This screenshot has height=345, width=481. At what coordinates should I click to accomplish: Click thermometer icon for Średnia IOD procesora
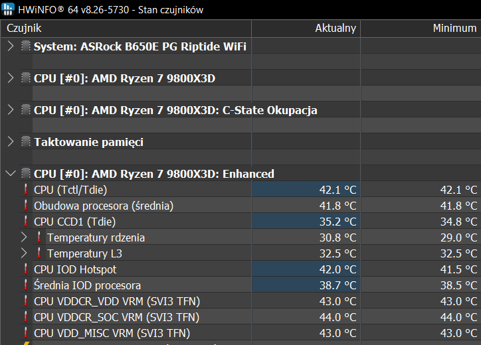(x=26, y=285)
